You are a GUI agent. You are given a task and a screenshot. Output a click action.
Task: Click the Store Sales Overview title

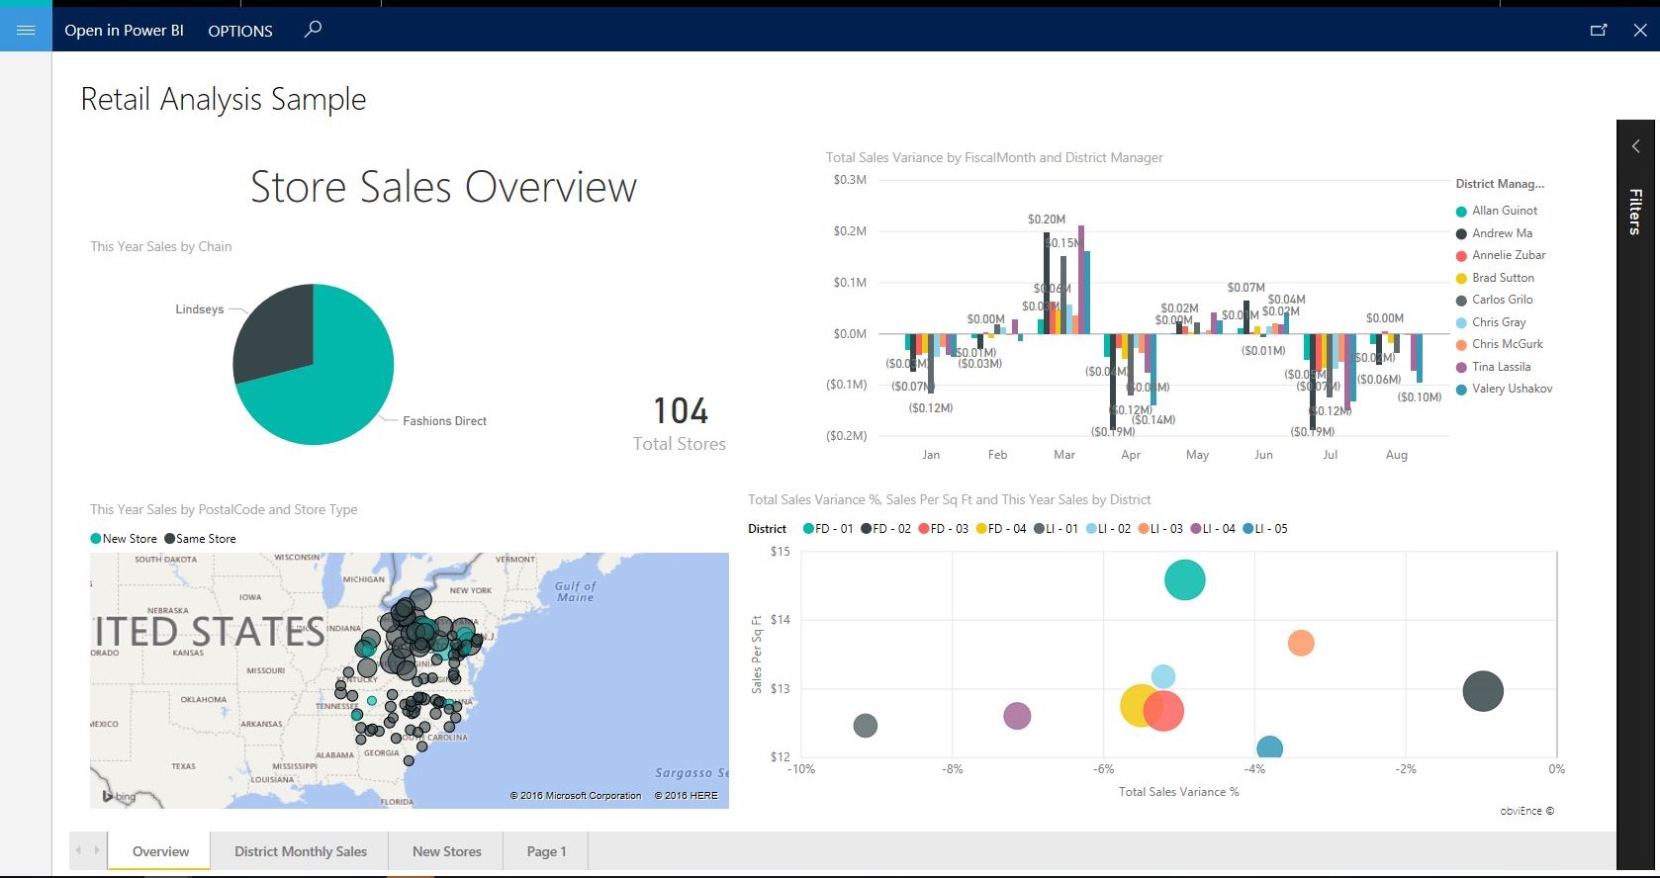(x=443, y=187)
